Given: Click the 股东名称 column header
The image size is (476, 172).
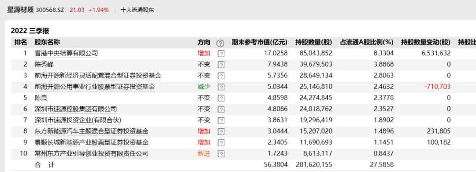Looking at the screenshot, I should 47,42.
